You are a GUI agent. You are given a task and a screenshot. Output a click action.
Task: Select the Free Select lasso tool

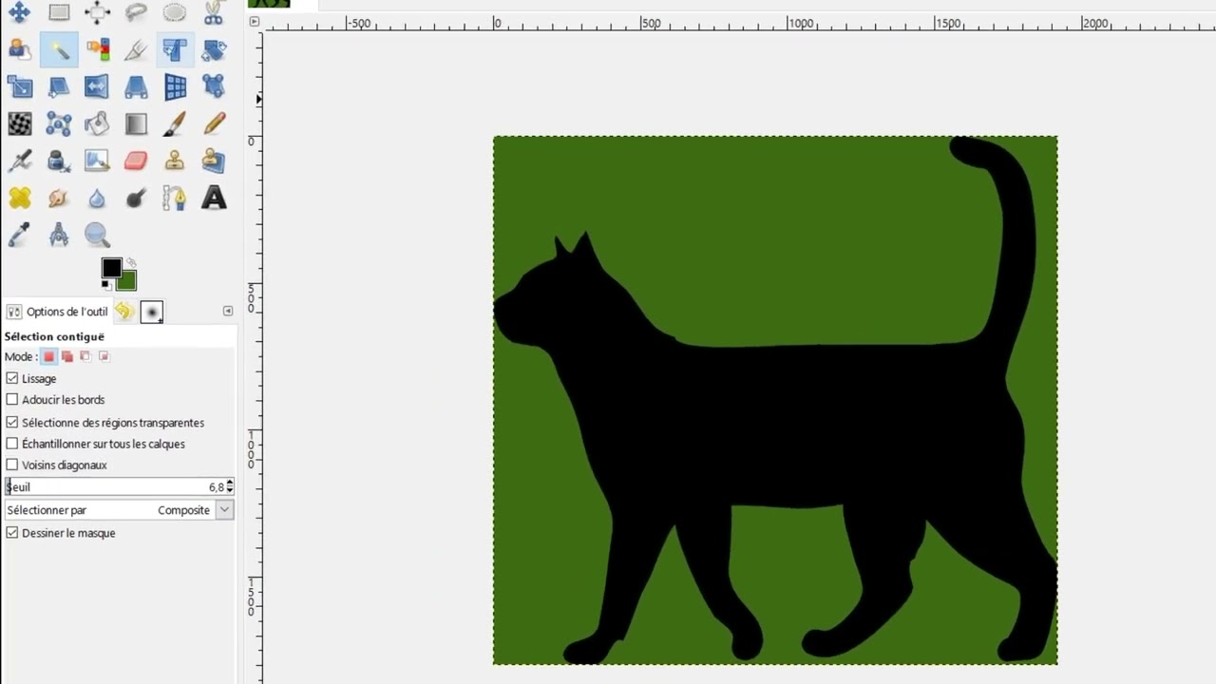point(136,12)
